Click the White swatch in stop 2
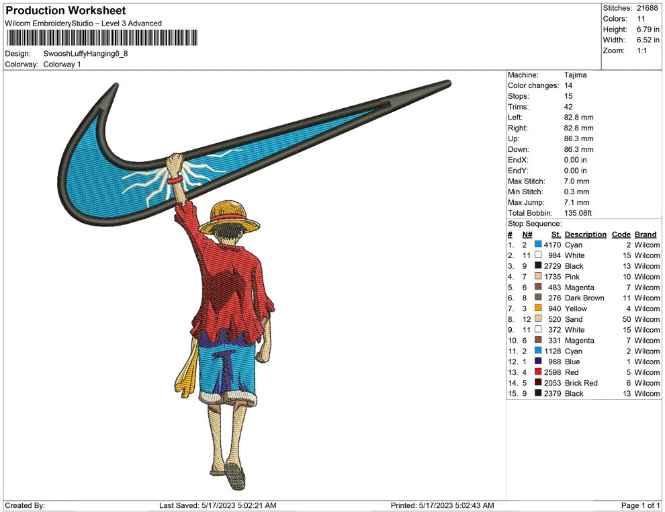The height and width of the screenshot is (512, 665). pos(538,255)
